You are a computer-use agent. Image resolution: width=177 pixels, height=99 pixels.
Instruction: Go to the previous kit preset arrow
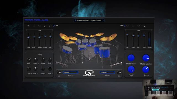click(x=75, y=20)
